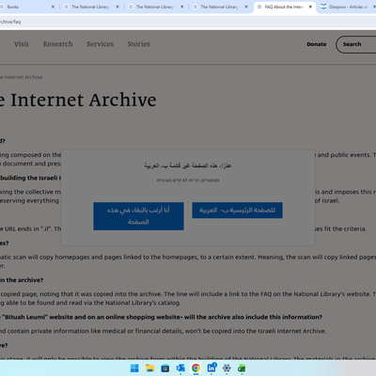Open Settings gear in the taskbar
Screen dimensions: 376x376
(x=227, y=368)
